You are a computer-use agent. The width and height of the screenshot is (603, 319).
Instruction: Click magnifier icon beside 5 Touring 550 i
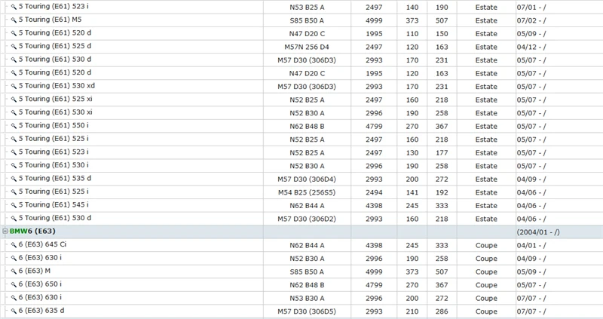click(14, 126)
